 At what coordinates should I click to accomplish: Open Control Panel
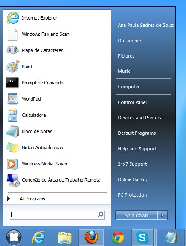click(132, 102)
